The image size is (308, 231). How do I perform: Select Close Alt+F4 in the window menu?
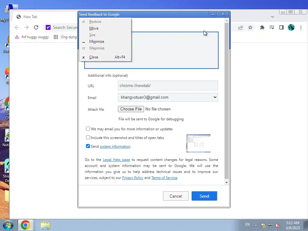[x=105, y=57]
